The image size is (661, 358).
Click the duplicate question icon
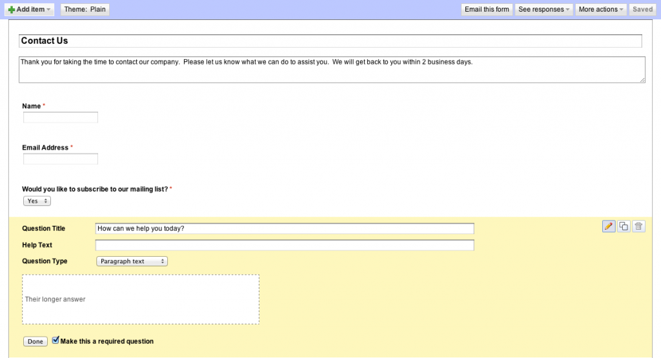pyautogui.click(x=624, y=226)
